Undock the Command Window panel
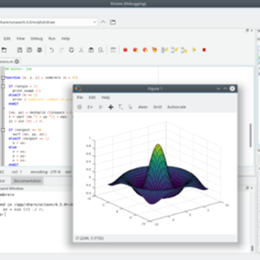Image resolution: width=260 pixels, height=260 pixels. click(x=247, y=188)
